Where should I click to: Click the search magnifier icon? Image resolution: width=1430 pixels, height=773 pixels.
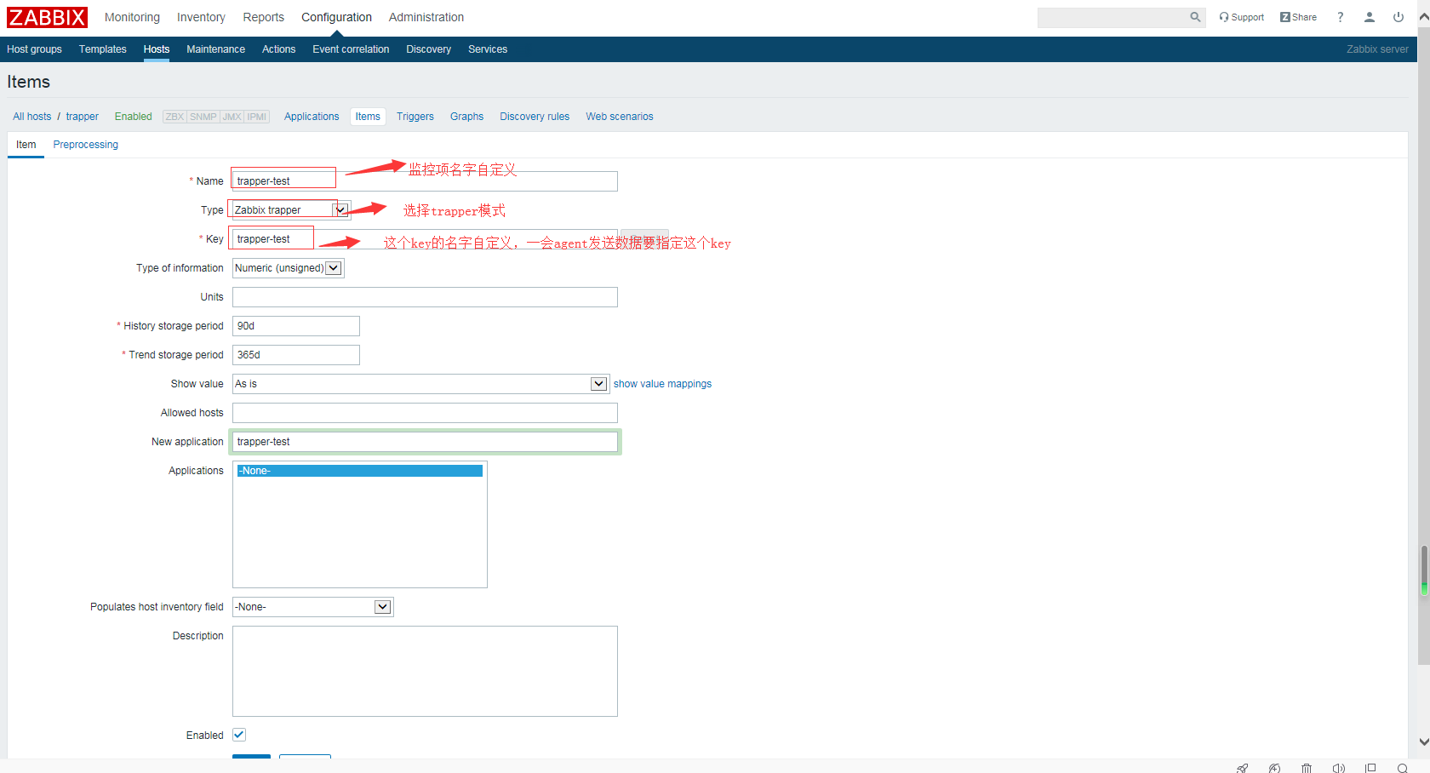1195,17
